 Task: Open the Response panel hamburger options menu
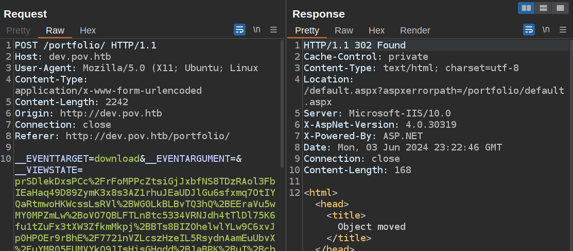pyautogui.click(x=563, y=30)
